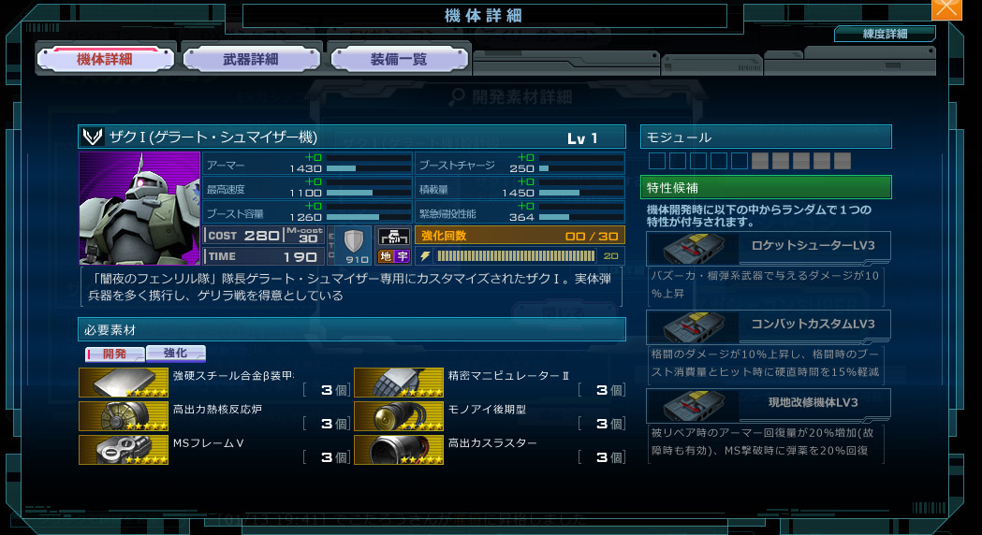Screen dimensions: 982x535
Task: Click the 精密マニピュレーターII hand icon
Action: coord(399,383)
